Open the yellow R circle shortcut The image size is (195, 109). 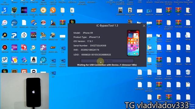click(x=5, y=35)
